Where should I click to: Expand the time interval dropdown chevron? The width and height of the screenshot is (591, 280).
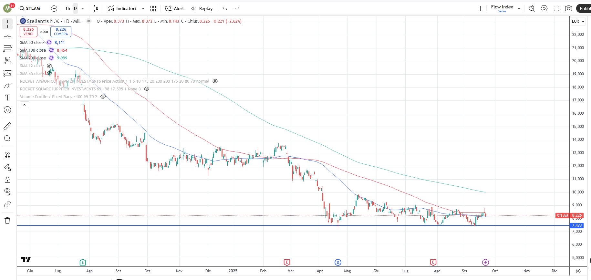click(83, 8)
